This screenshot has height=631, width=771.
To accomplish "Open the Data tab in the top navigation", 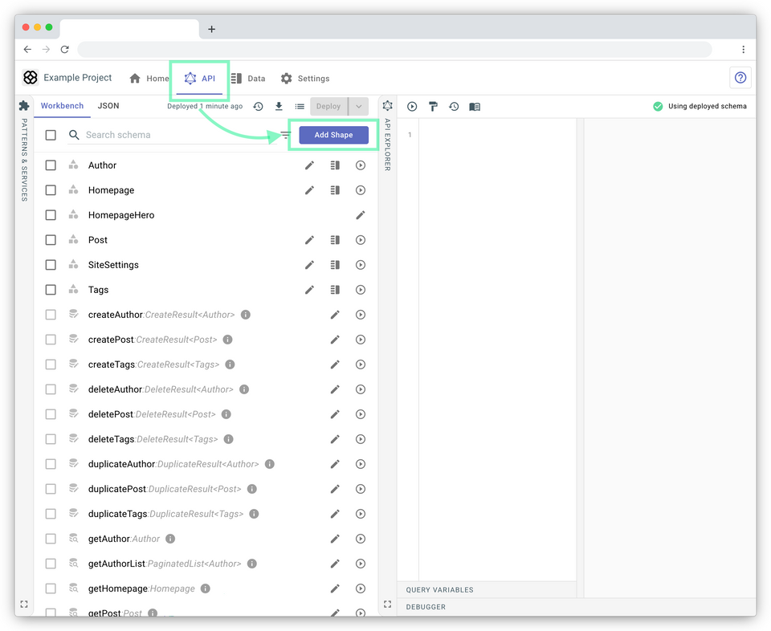I will 248,79.
